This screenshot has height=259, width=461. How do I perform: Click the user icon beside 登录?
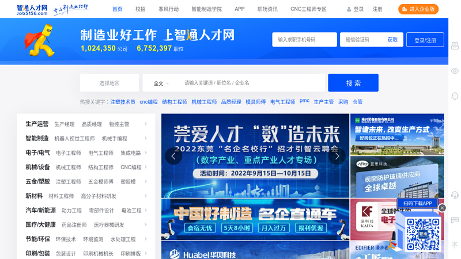coord(349,9)
